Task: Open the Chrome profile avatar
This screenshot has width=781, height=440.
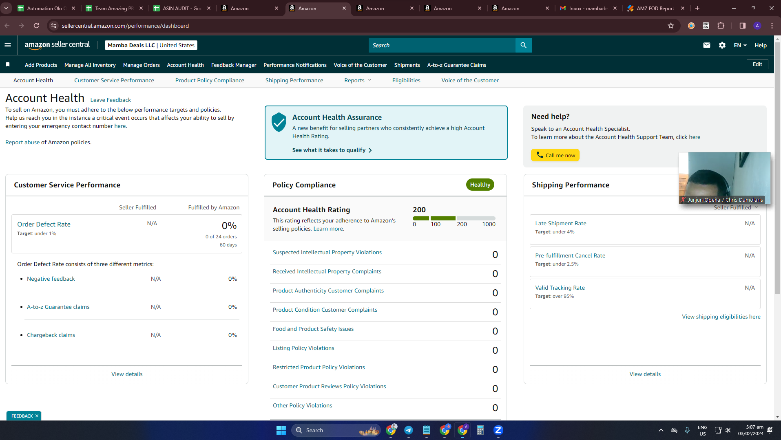Action: [757, 26]
